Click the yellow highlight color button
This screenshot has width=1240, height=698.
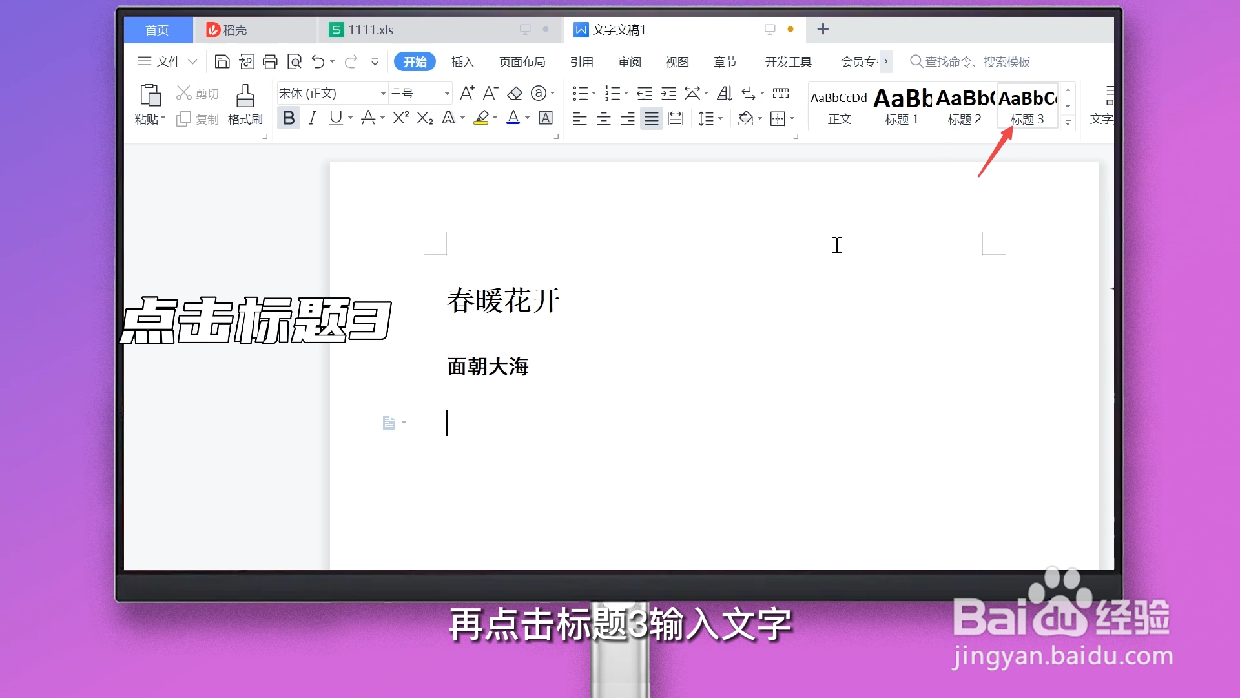pos(481,118)
